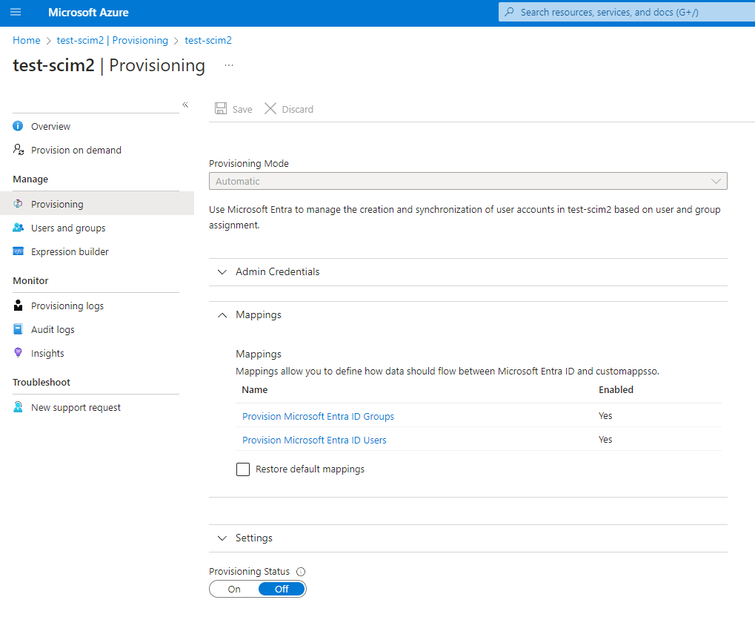This screenshot has width=755, height=617.
Task: Expand the Admin Credentials section
Action: pos(277,272)
